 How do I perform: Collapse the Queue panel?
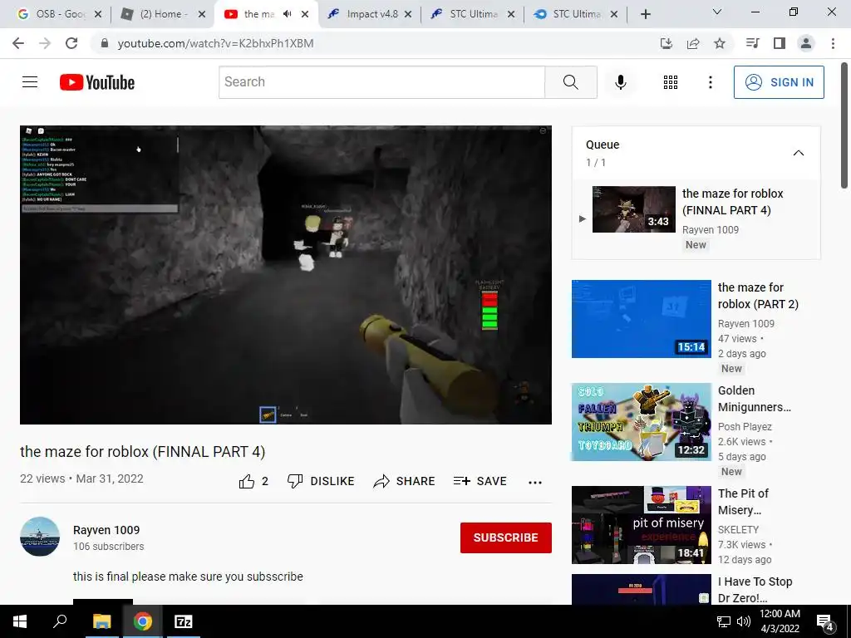click(799, 153)
